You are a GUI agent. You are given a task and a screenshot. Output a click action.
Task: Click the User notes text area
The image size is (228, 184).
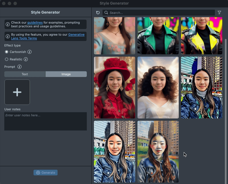pyautogui.click(x=46, y=121)
